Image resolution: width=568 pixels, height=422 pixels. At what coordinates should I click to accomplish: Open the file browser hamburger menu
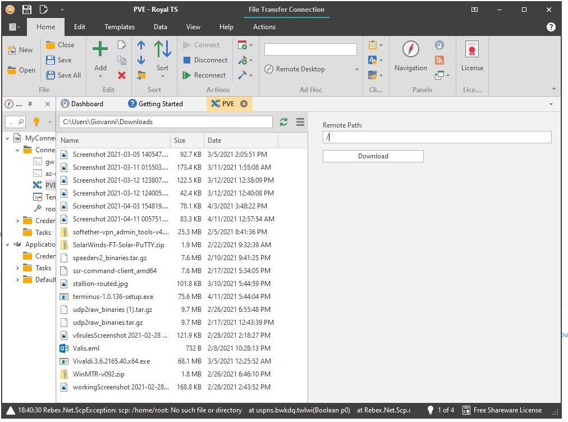(300, 122)
